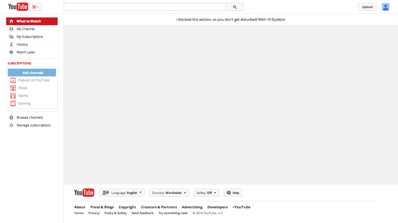
Task: Click the footer YouTube logo
Action: [84, 193]
